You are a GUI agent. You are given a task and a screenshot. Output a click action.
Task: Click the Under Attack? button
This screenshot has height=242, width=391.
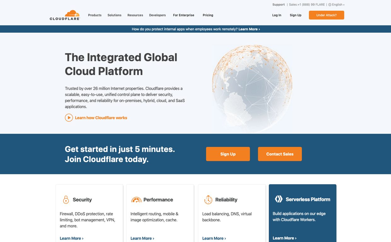326,15
